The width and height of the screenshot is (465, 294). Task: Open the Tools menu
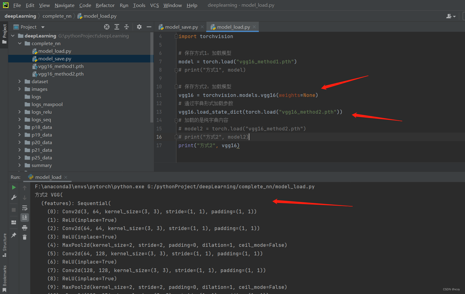[139, 5]
